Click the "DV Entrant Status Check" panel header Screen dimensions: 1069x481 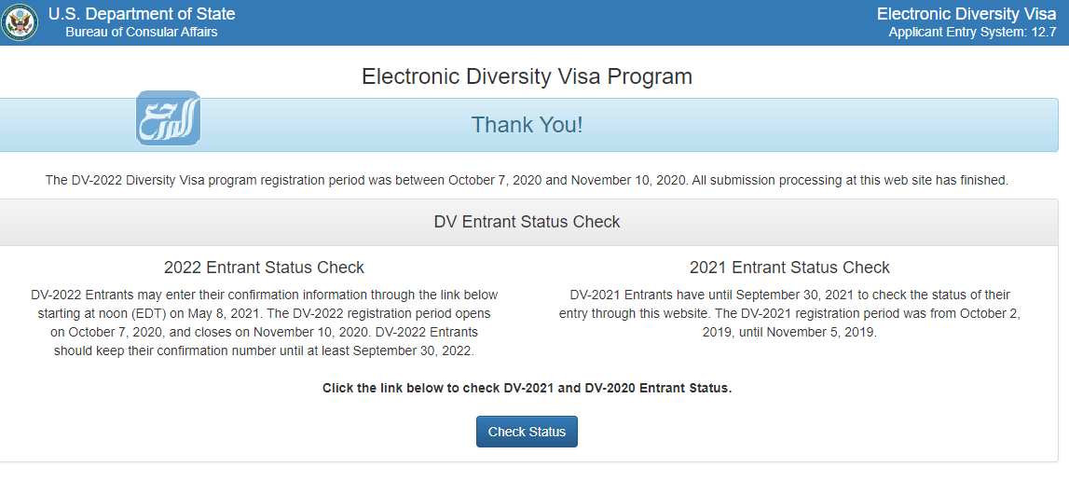tap(527, 222)
